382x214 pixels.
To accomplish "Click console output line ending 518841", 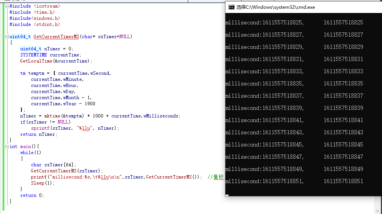I will pos(294,120).
